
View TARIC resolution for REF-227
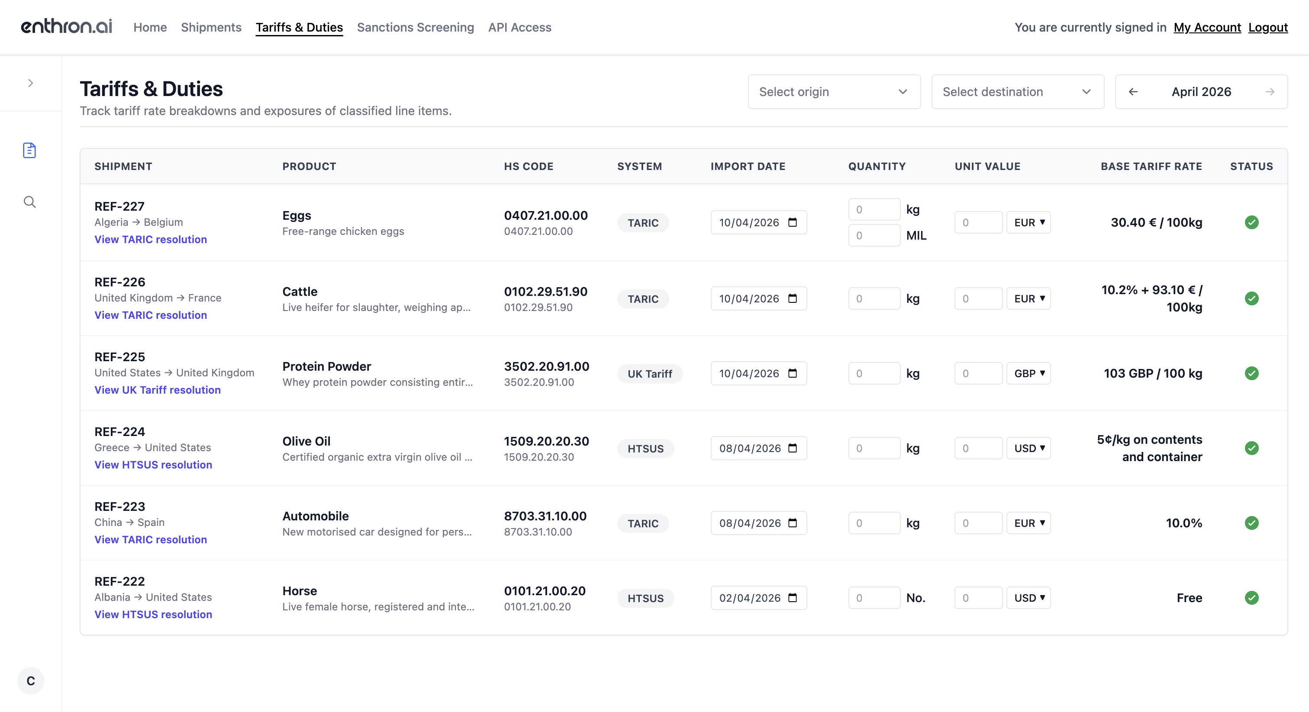(150, 239)
